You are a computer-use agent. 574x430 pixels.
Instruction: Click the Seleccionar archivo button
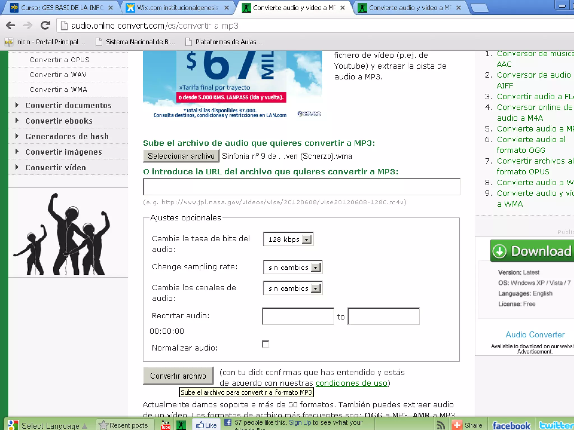(x=181, y=156)
